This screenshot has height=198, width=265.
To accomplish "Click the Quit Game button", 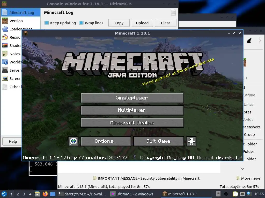I will tap(159, 141).
